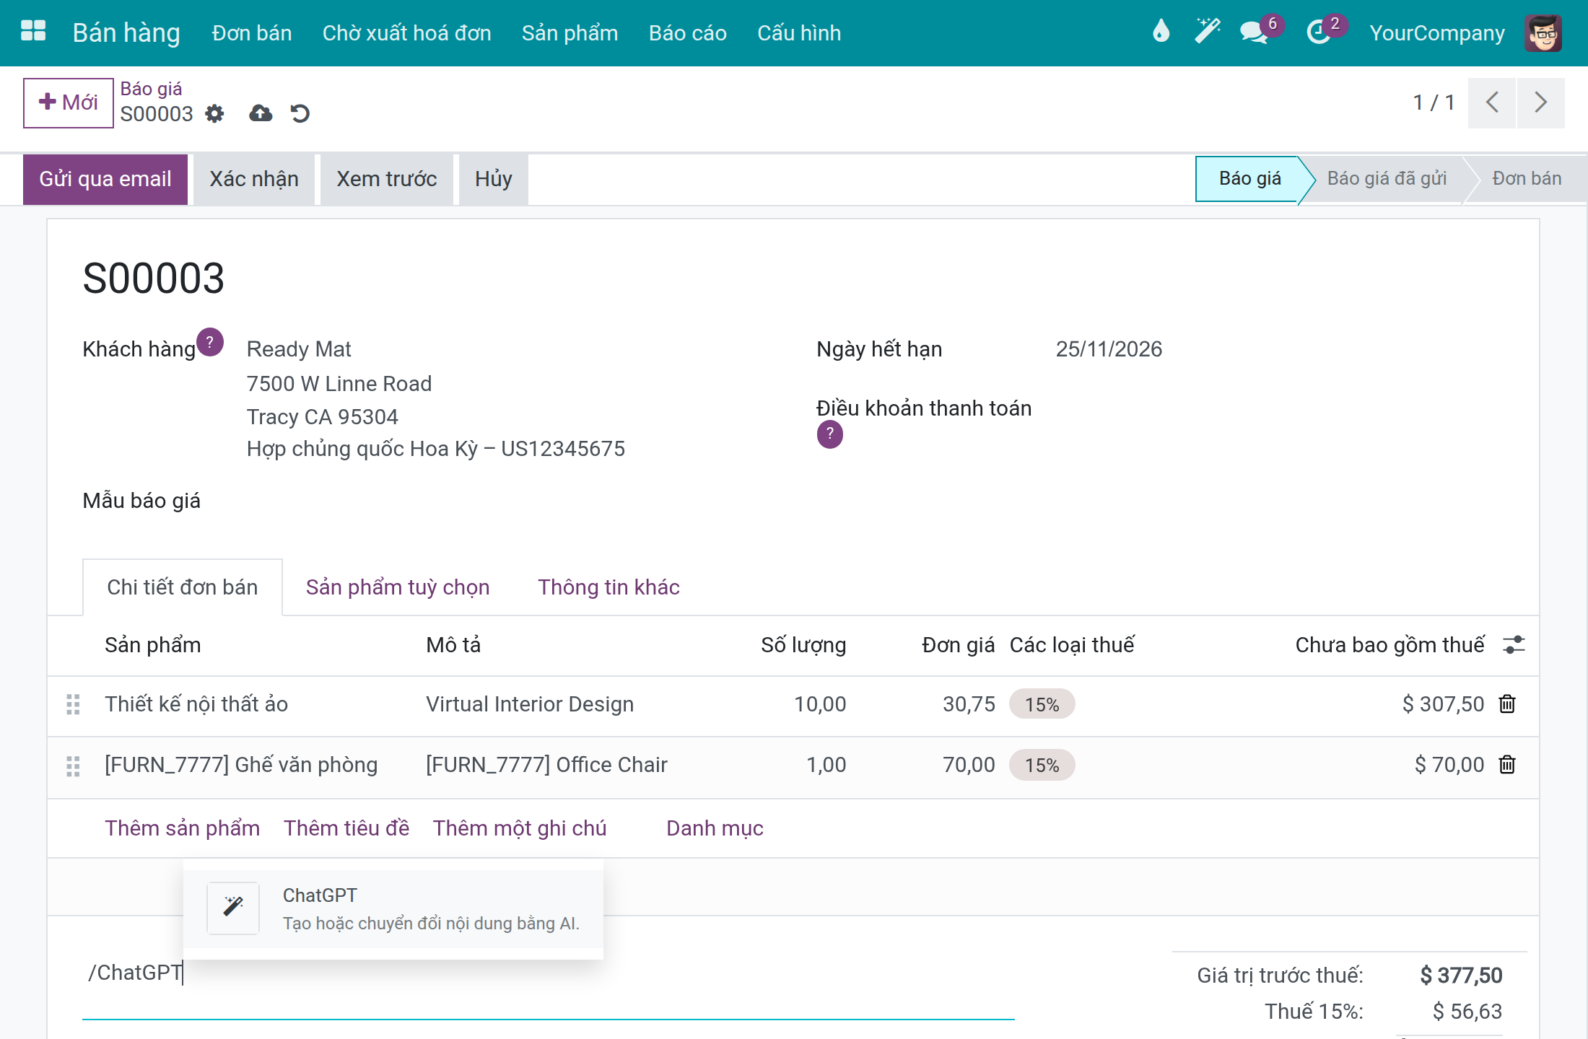The height and width of the screenshot is (1039, 1588).
Task: Switch to Sản phẩm tuỳ chọn tab
Action: [398, 587]
